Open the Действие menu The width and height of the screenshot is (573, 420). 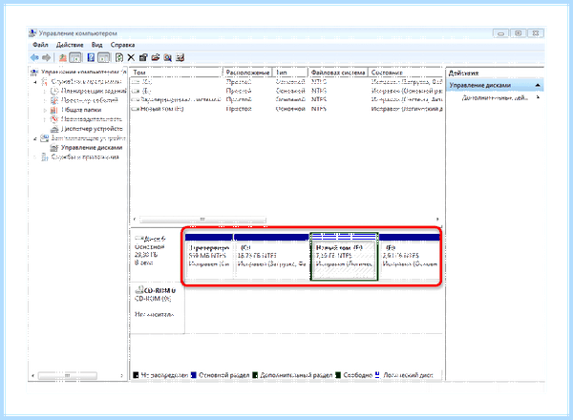[70, 45]
